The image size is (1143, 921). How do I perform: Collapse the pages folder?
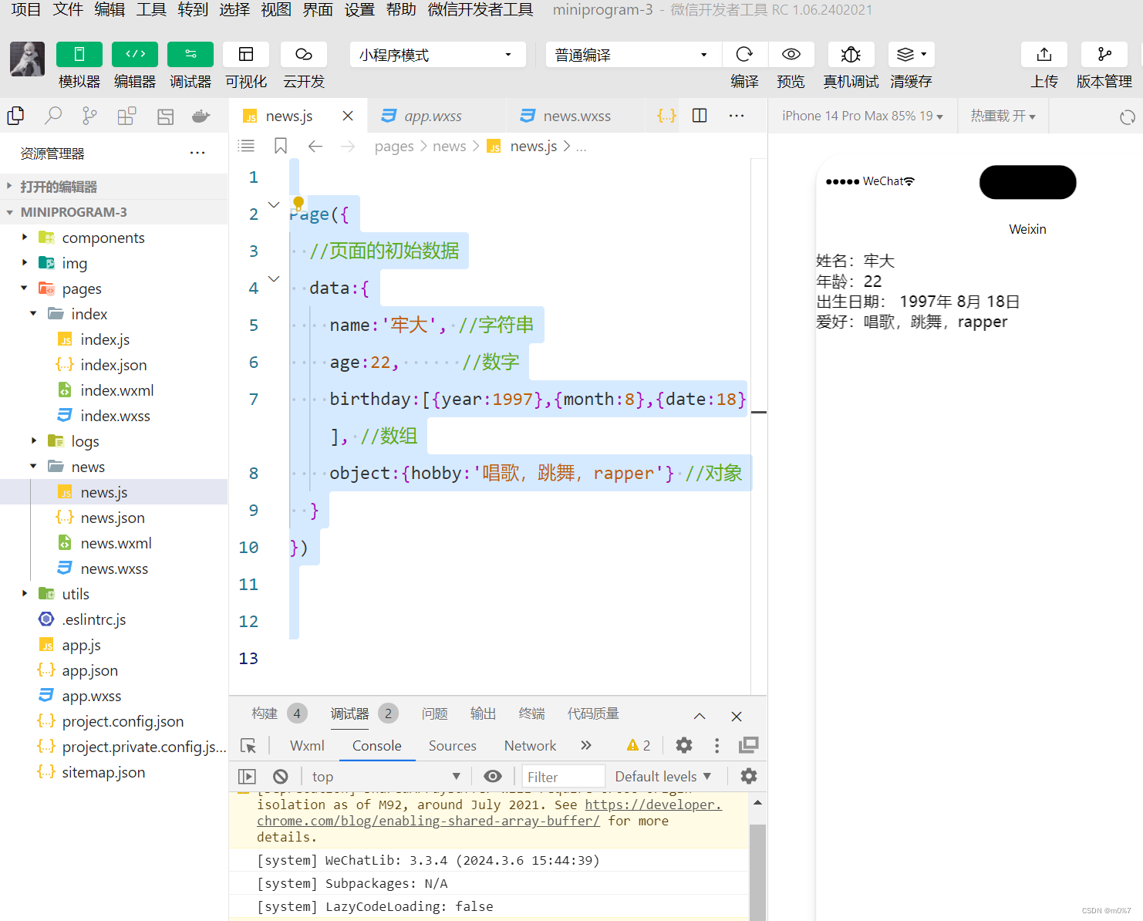click(114, 288)
